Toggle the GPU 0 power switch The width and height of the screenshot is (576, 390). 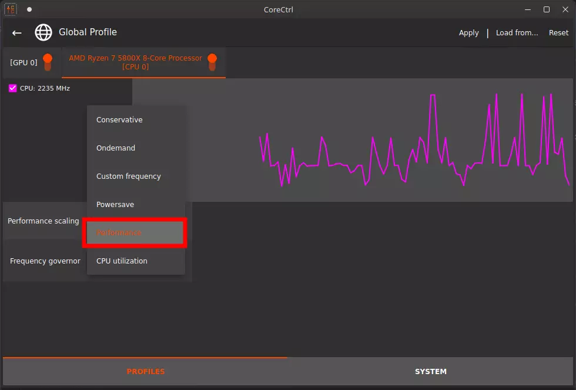pyautogui.click(x=48, y=62)
